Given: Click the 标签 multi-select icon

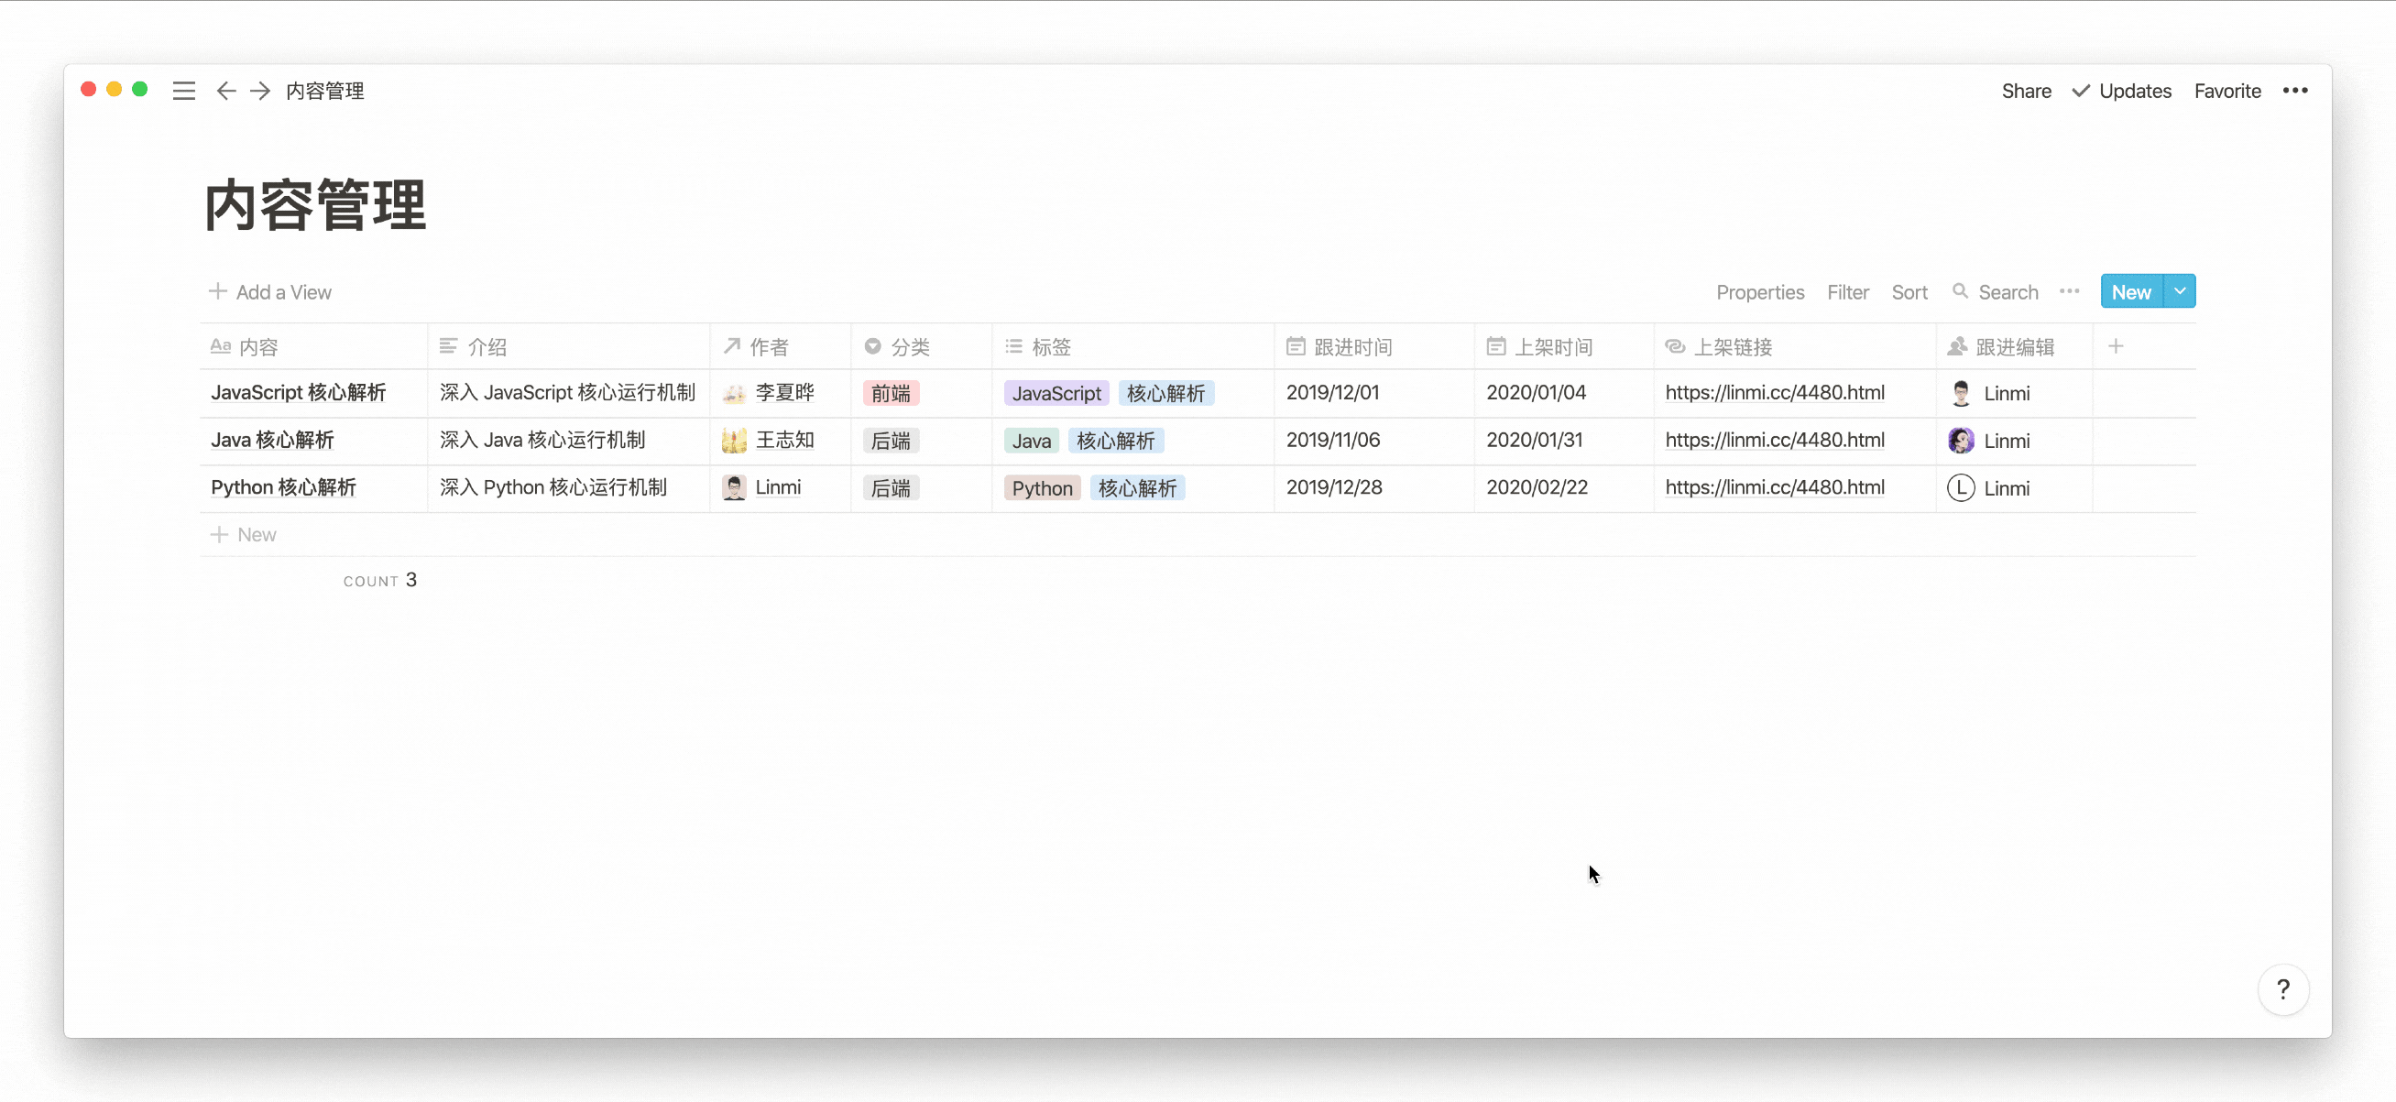Looking at the screenshot, I should [x=1013, y=345].
